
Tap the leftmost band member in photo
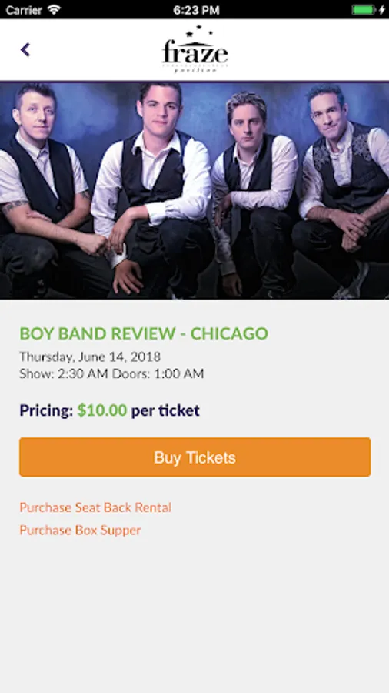(x=42, y=190)
